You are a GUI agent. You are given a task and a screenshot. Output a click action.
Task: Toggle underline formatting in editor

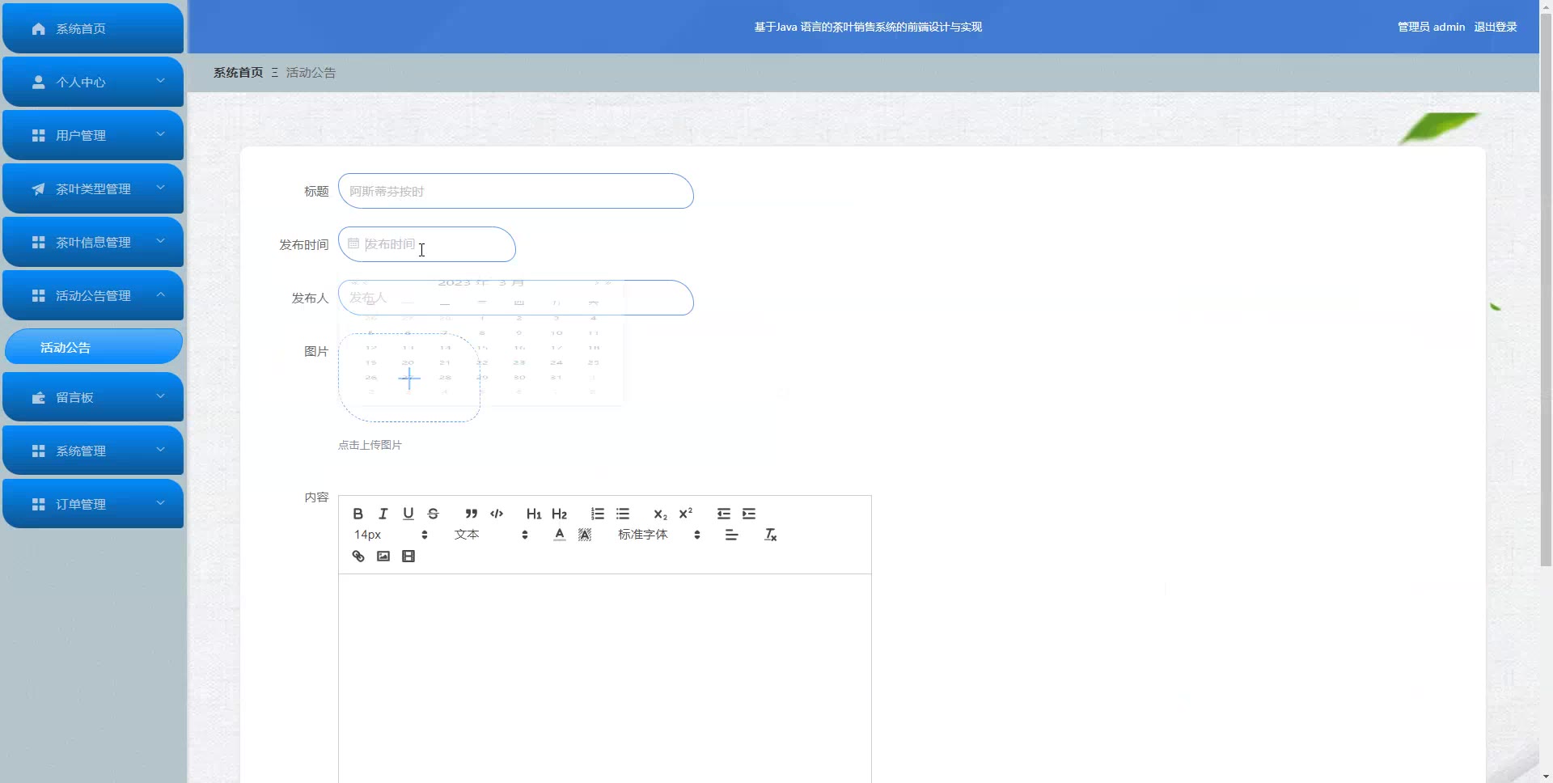coord(408,514)
